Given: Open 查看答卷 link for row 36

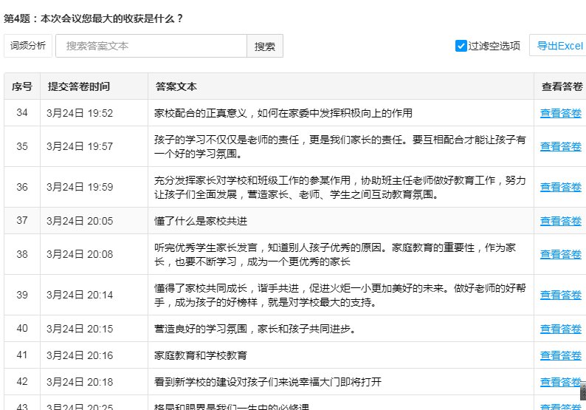Looking at the screenshot, I should (561, 187).
